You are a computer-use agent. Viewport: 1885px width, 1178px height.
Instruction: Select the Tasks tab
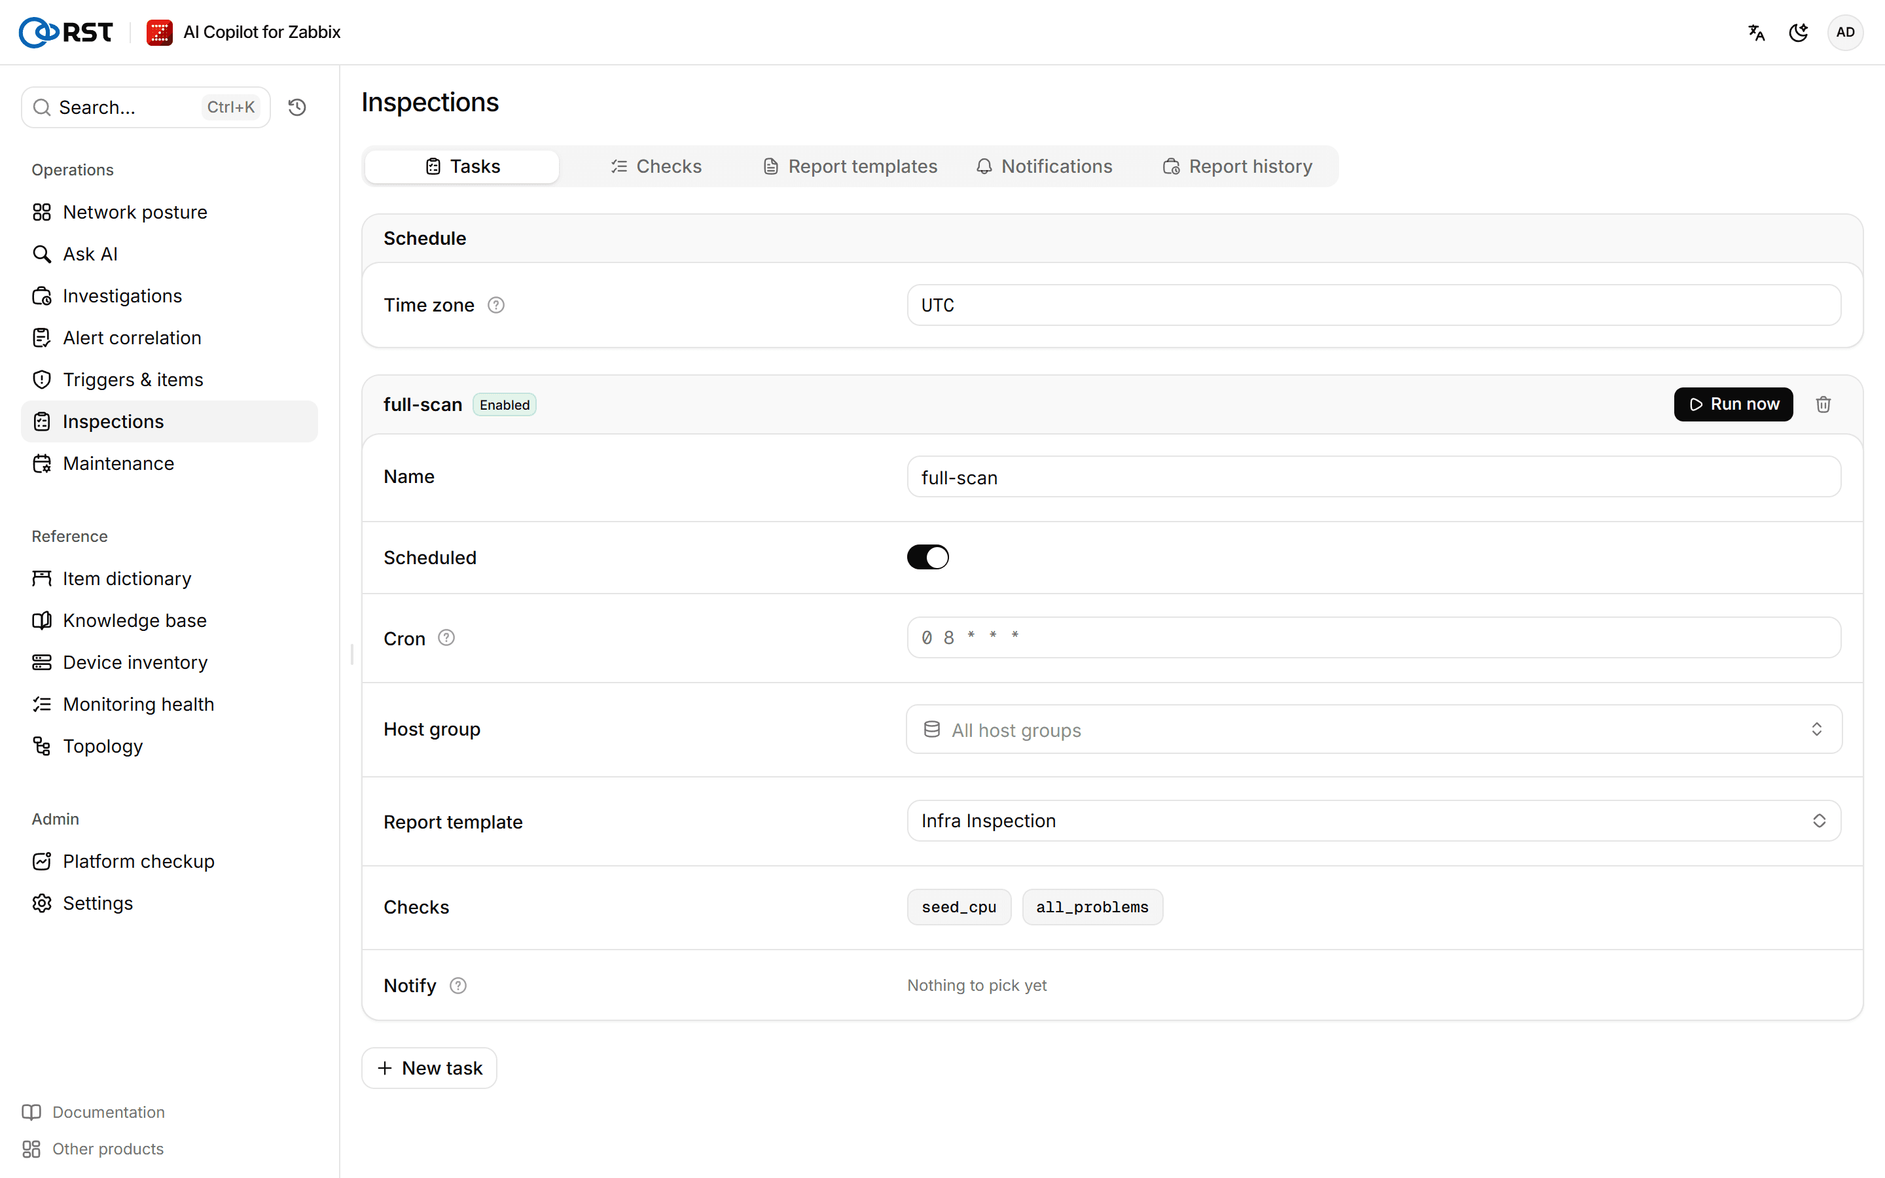tap(462, 167)
